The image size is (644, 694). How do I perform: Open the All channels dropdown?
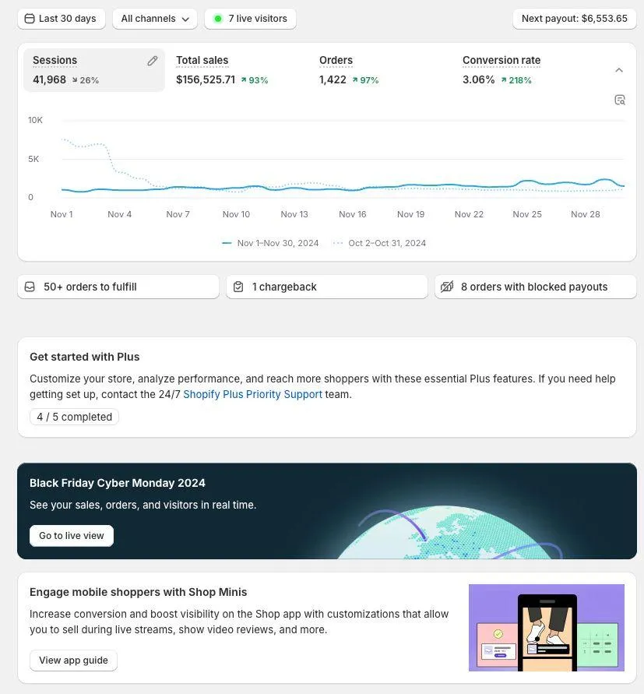[x=155, y=19]
